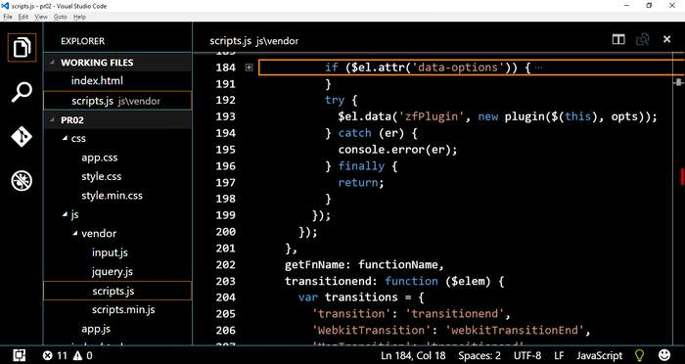685x364 pixels.
Task: Open the Explorer view in activity bar
Action: point(22,47)
